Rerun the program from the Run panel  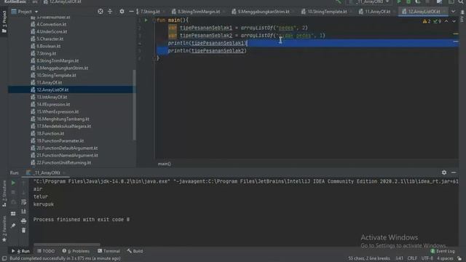[13, 183]
